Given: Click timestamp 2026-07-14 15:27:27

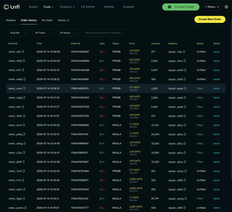Looking at the screenshot, I should pos(48,107).
